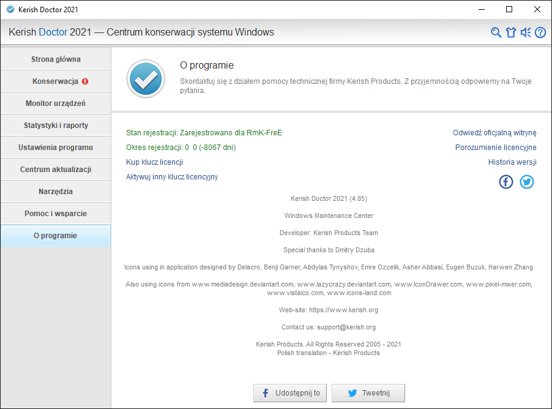
Task: Switch to Centrum aktualizacji
Action: tap(56, 170)
